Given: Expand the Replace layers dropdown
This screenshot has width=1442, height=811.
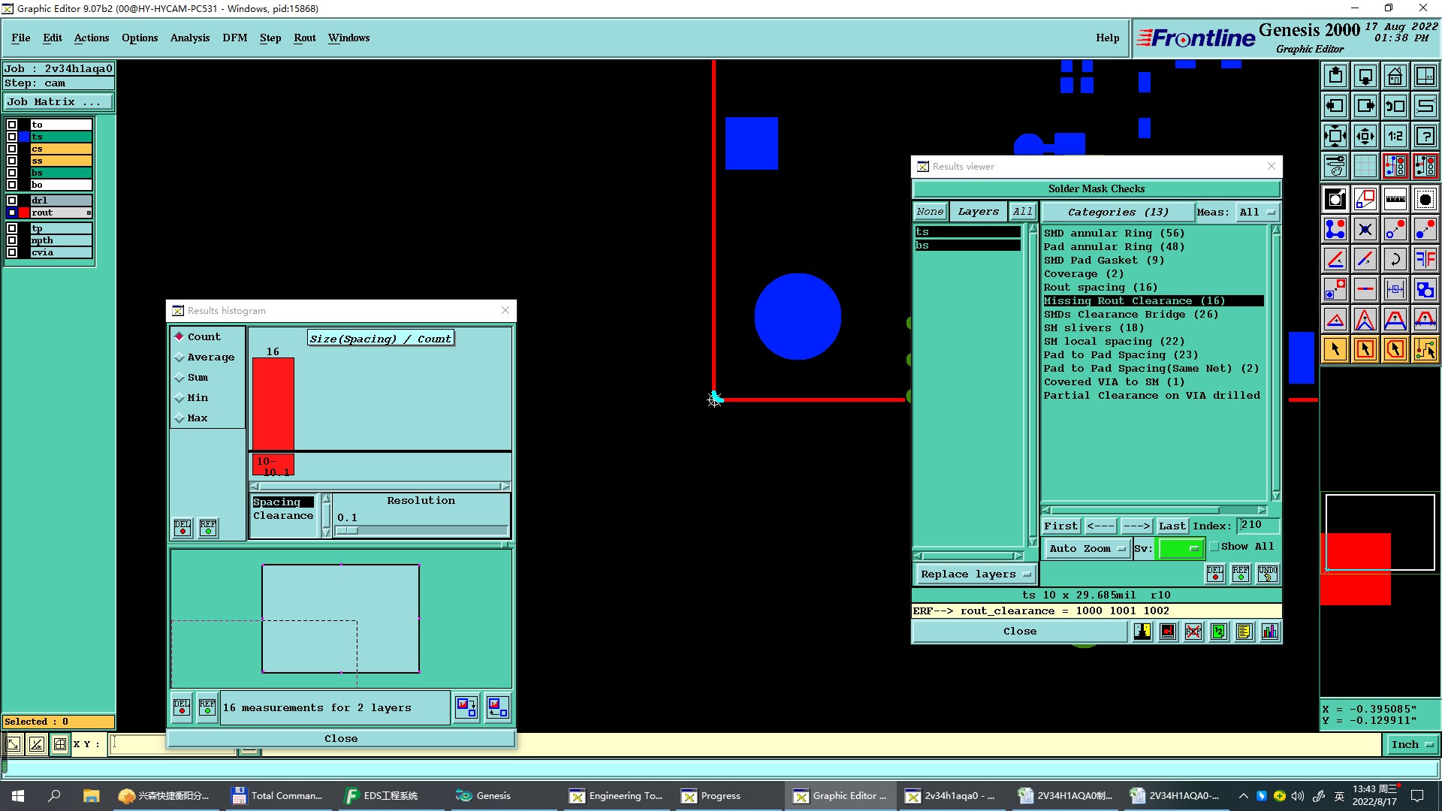Looking at the screenshot, I should coord(975,574).
